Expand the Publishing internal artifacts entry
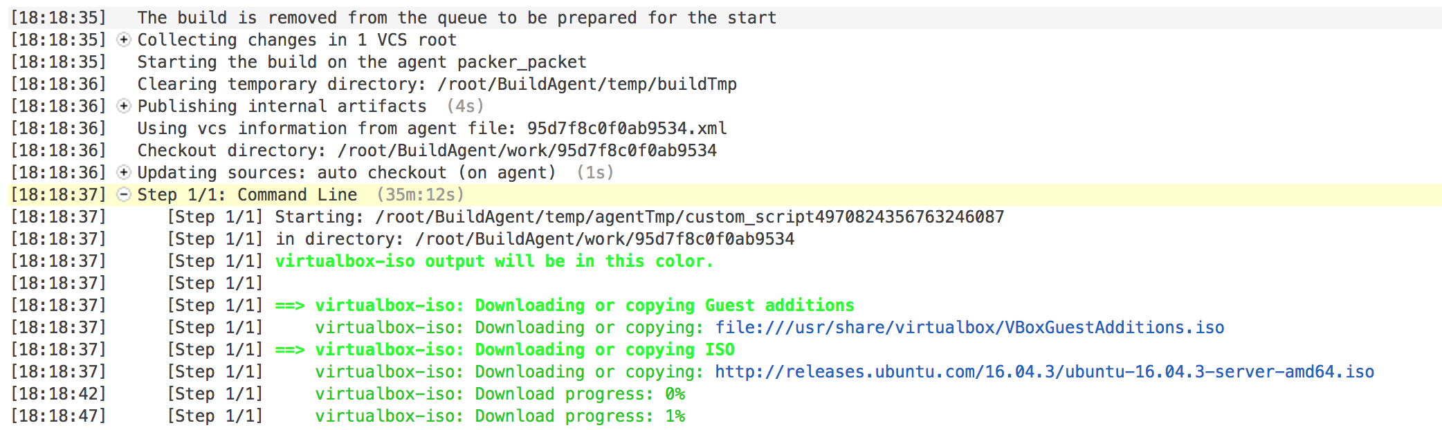This screenshot has height=430, width=1442. pos(123,106)
